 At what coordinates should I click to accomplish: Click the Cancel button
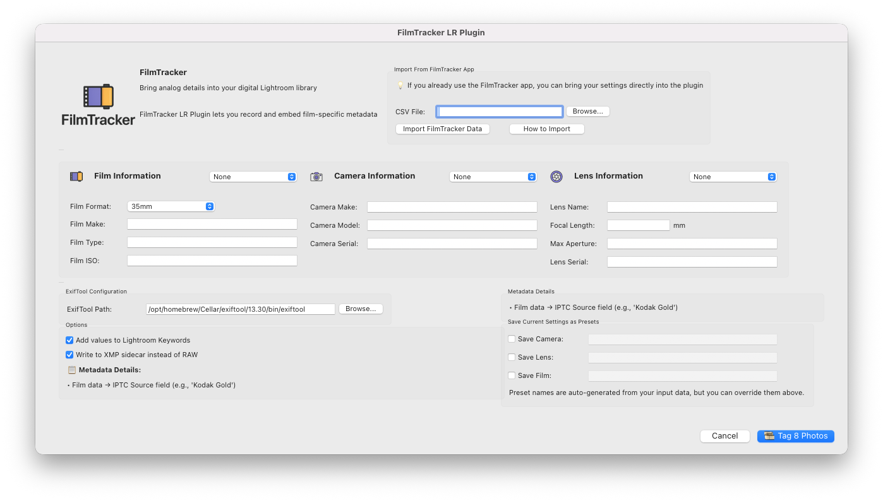point(724,435)
